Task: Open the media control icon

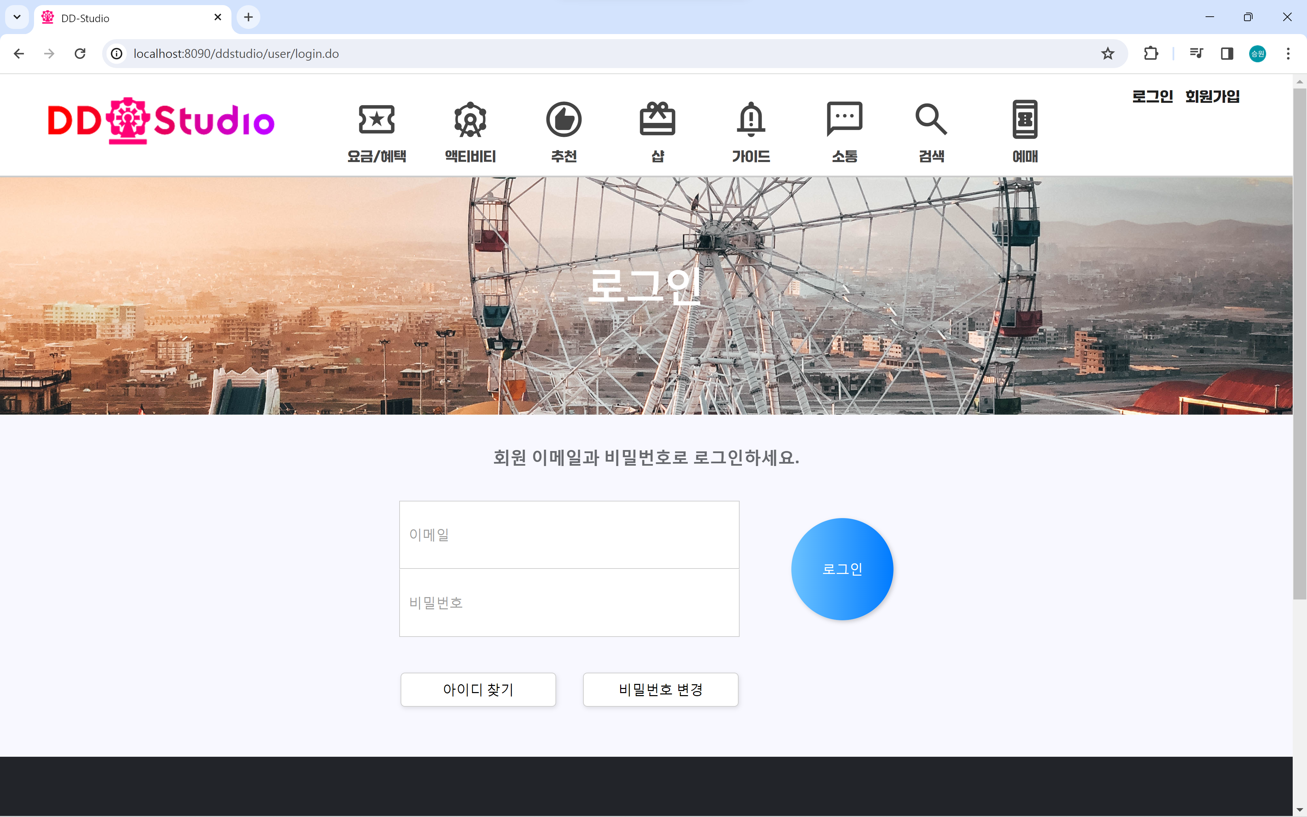Action: (x=1196, y=53)
